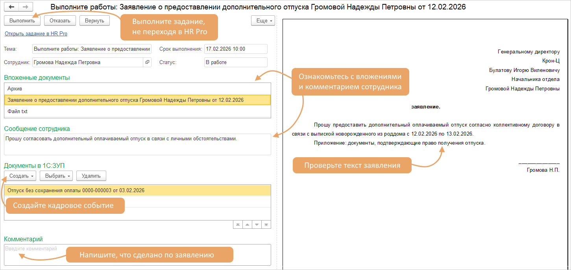Screen dimensions: 571x270
Task: Open employee card icon in Сотрудник field
Action: point(147,62)
